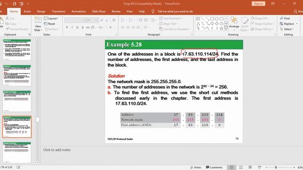Click the Bullets list icon
The width and height of the screenshot is (303, 170).
pyautogui.click(x=123, y=20)
